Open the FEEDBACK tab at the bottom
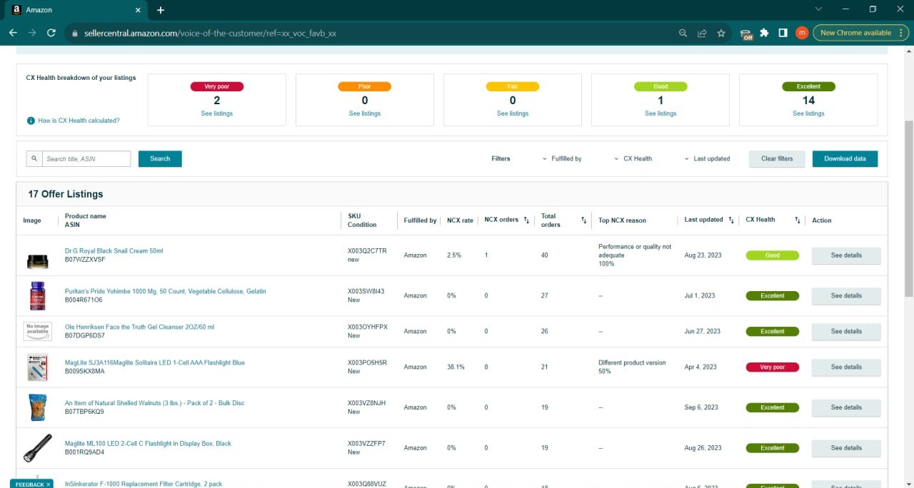 29,484
